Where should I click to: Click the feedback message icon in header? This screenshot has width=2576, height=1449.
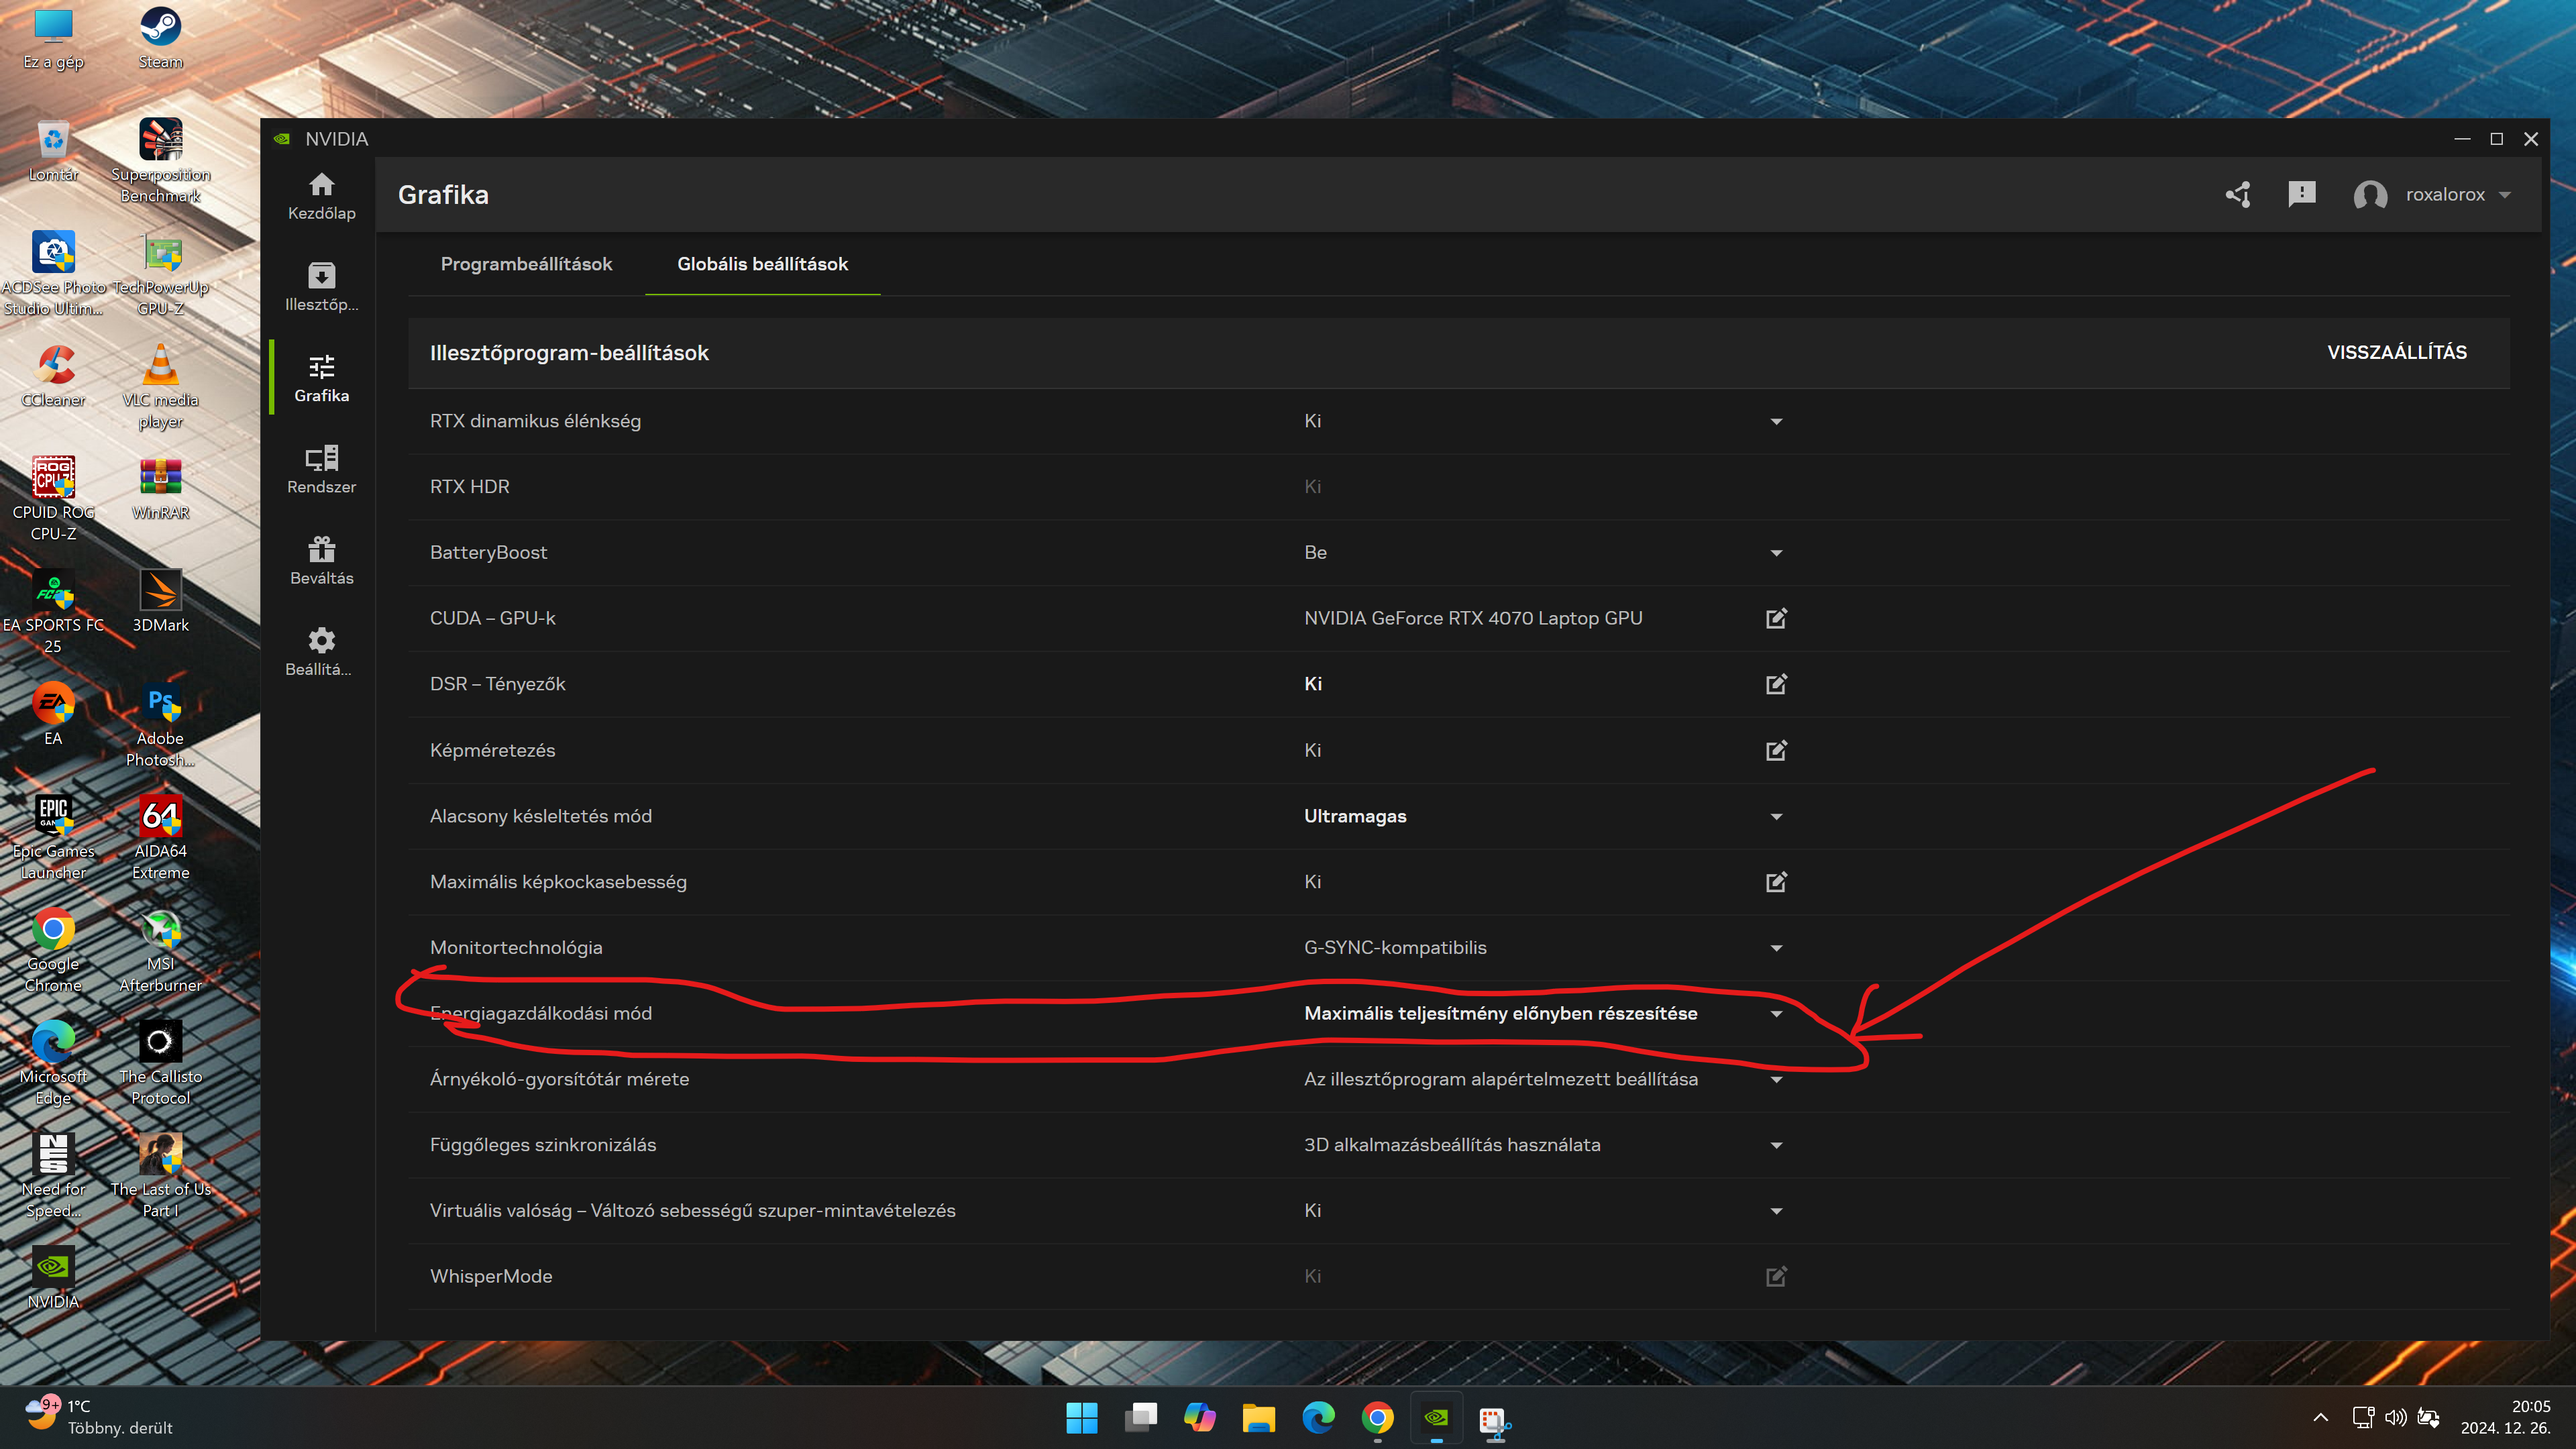(x=2301, y=194)
